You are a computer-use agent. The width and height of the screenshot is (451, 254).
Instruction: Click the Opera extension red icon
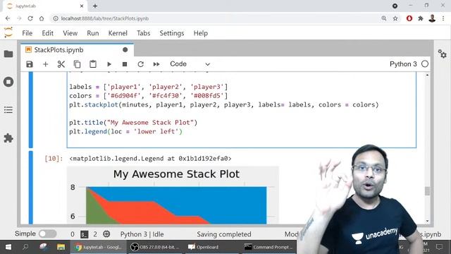click(409, 18)
